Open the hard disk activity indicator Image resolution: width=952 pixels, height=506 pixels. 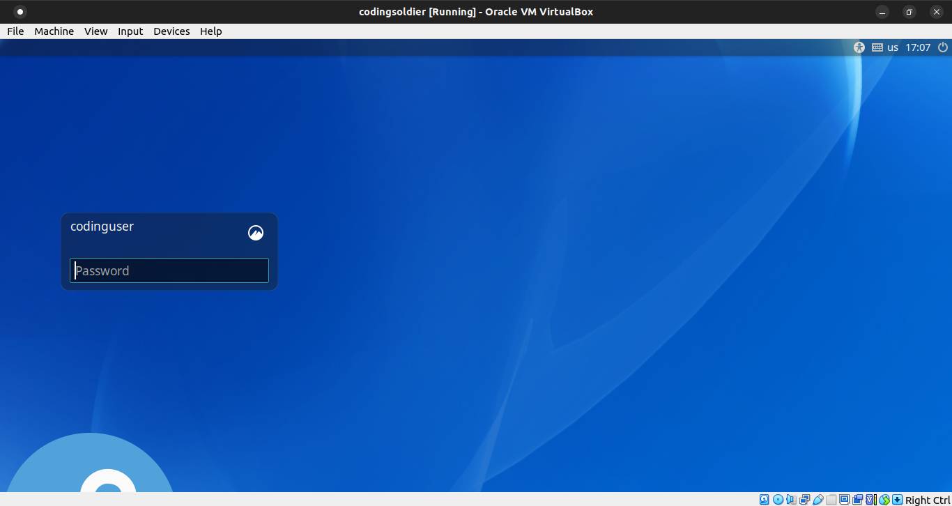point(765,499)
